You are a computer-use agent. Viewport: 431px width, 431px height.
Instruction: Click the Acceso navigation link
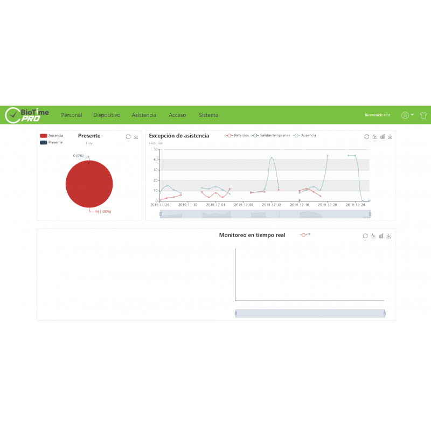click(177, 115)
